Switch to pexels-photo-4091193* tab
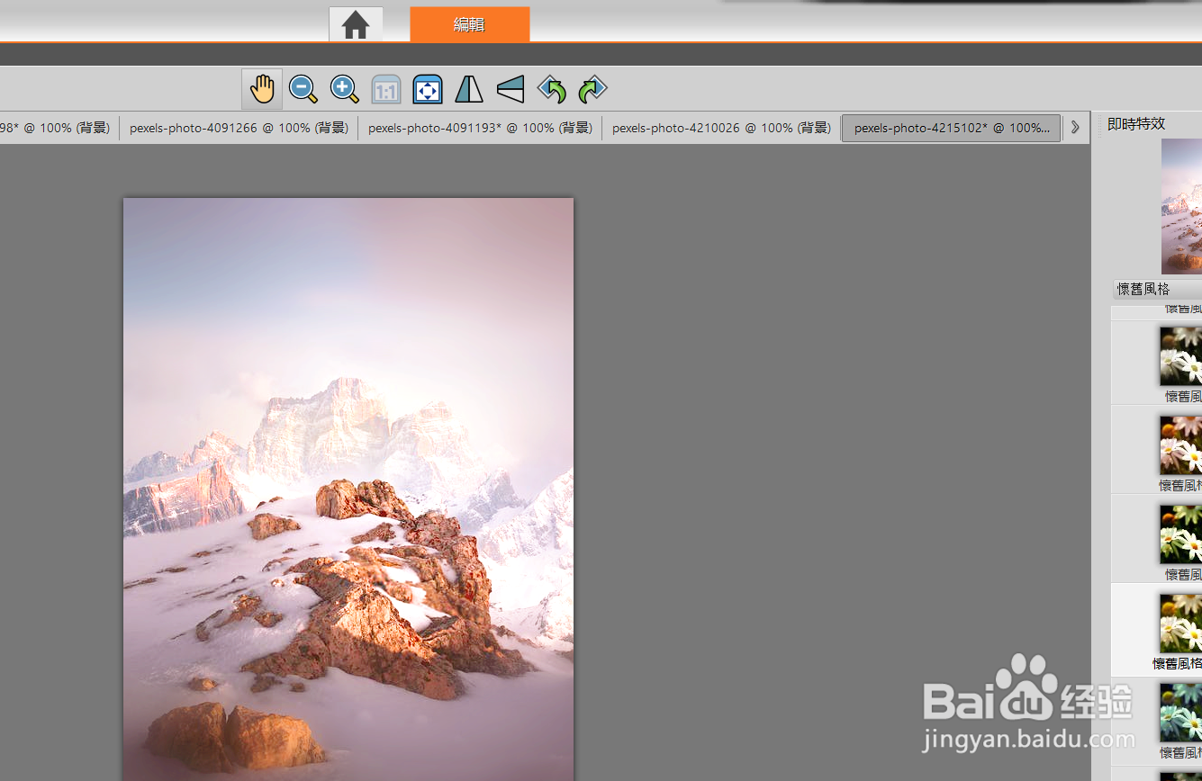 pos(480,128)
